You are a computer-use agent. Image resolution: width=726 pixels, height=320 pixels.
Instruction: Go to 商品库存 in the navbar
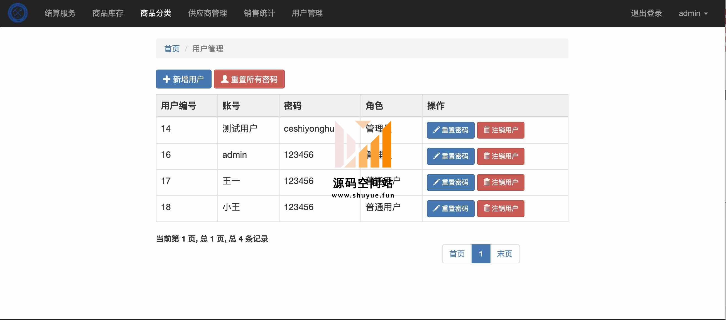(x=108, y=13)
